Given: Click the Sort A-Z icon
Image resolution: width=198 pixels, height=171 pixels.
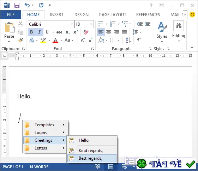Looking at the screenshot, I should click(x=128, y=40).
